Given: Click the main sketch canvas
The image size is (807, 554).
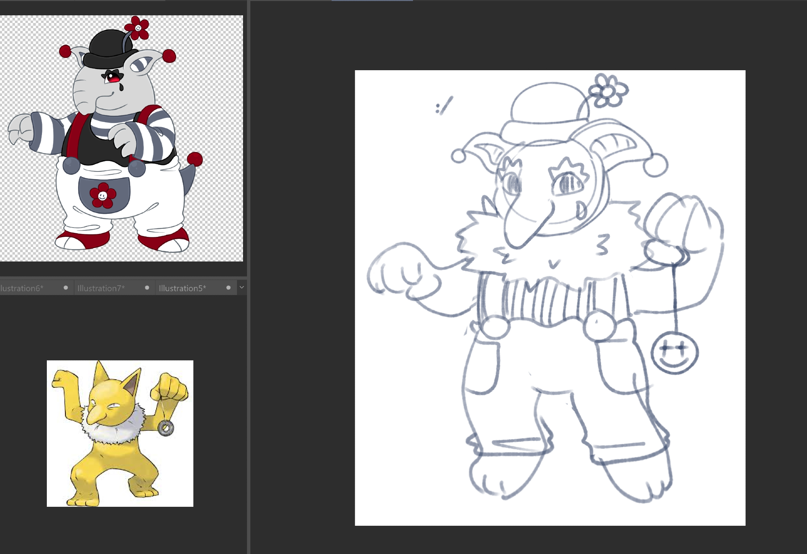Looking at the screenshot, I should click(x=550, y=298).
